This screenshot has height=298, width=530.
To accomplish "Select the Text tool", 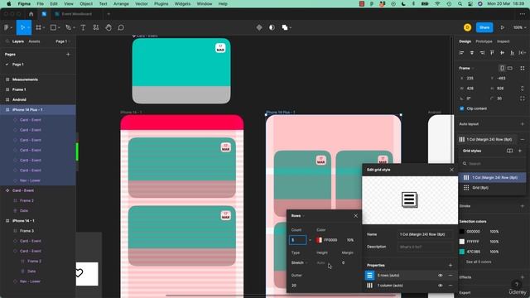I will [x=83, y=27].
